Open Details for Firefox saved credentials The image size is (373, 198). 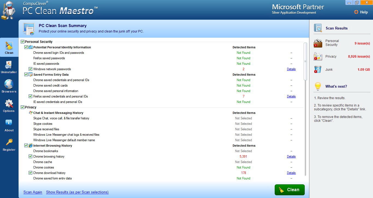click(291, 96)
